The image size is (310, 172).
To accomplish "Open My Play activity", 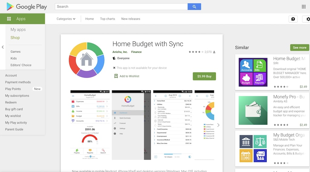I will click(16, 123).
